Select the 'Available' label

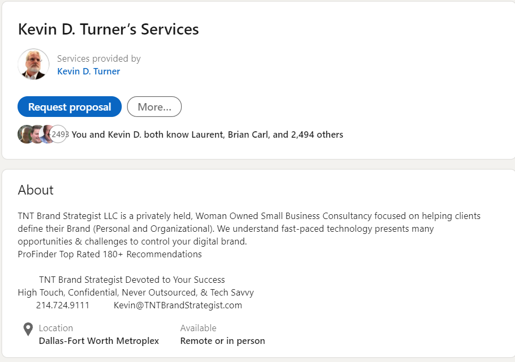click(x=198, y=328)
